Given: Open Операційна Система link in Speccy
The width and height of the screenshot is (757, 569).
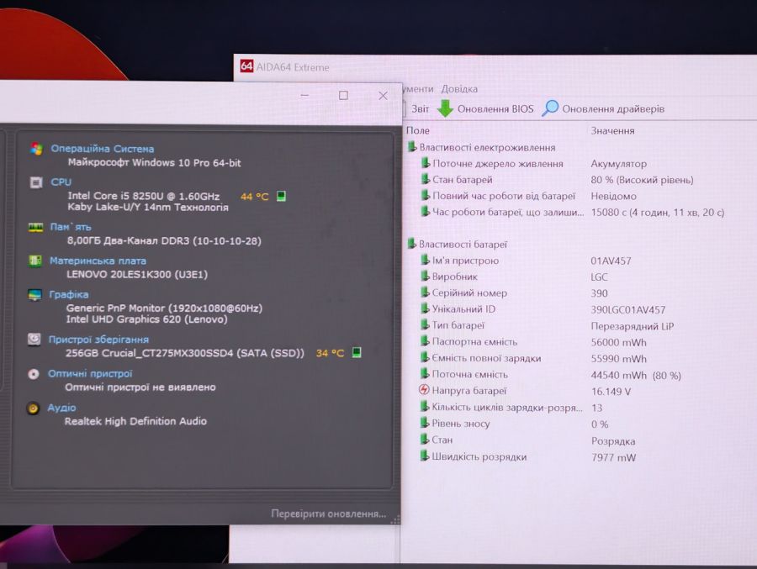Looking at the screenshot, I should [x=103, y=149].
